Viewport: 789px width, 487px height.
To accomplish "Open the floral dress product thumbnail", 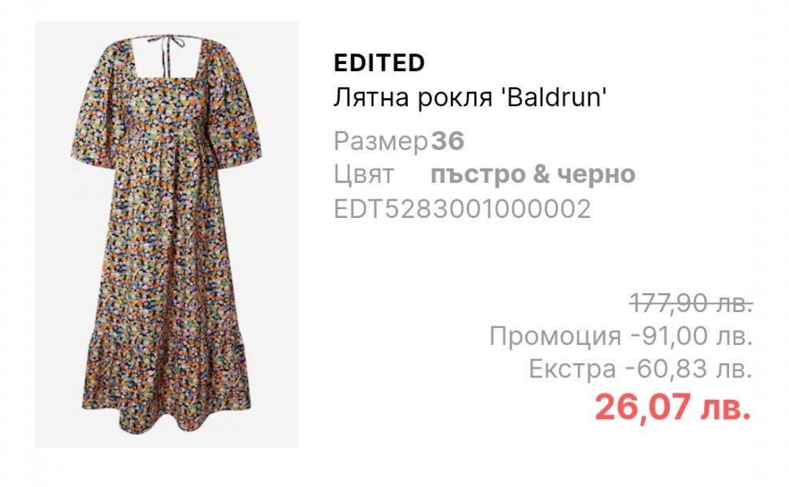I will point(166,234).
